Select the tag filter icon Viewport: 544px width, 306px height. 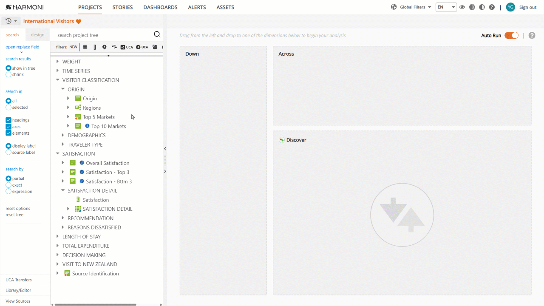pos(155,47)
